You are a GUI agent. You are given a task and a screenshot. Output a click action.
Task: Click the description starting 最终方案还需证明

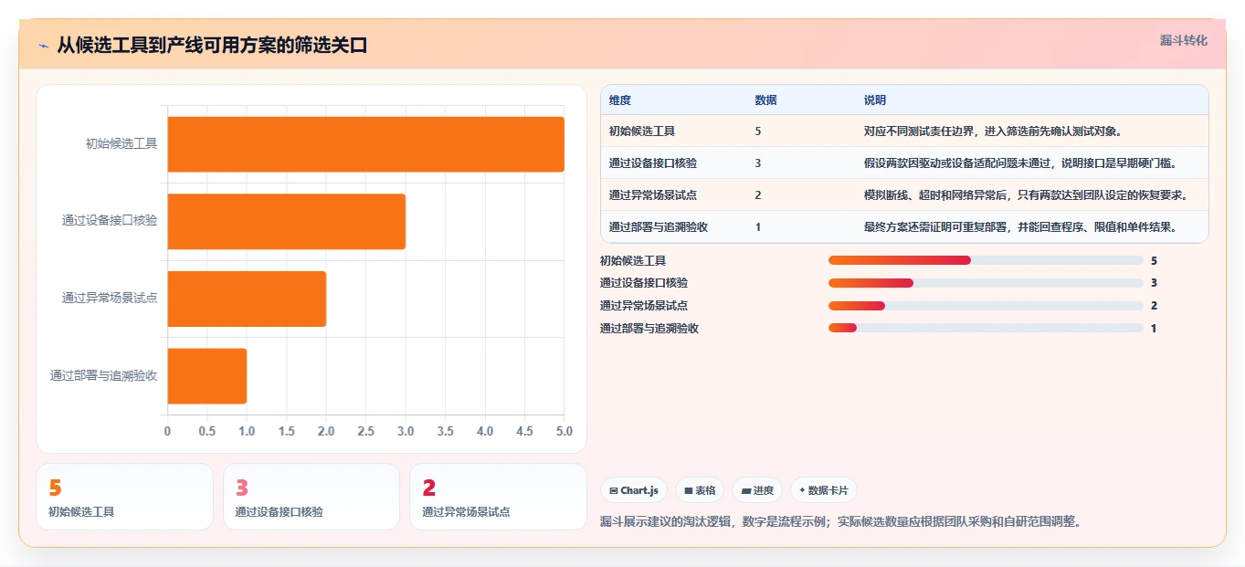coord(1020,227)
